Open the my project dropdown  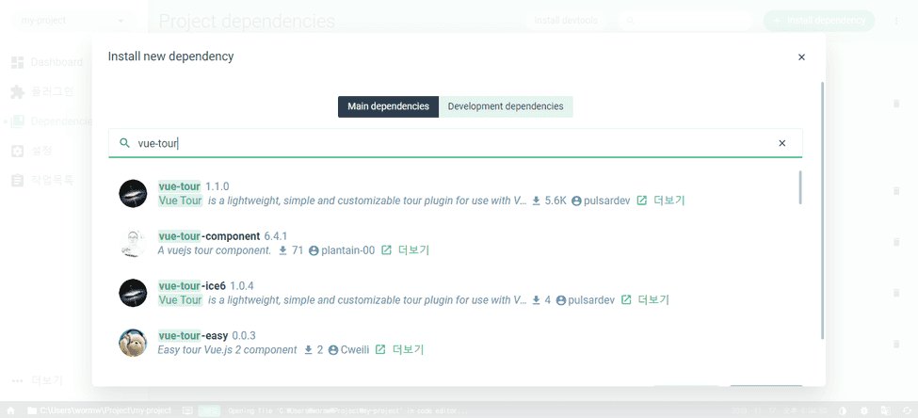pos(72,20)
